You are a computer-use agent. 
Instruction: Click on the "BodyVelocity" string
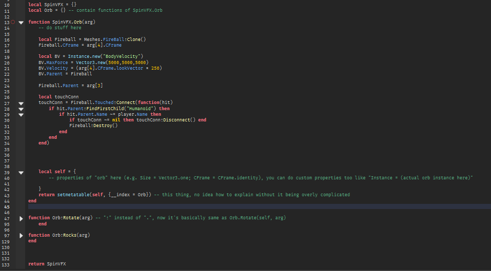coord(122,56)
